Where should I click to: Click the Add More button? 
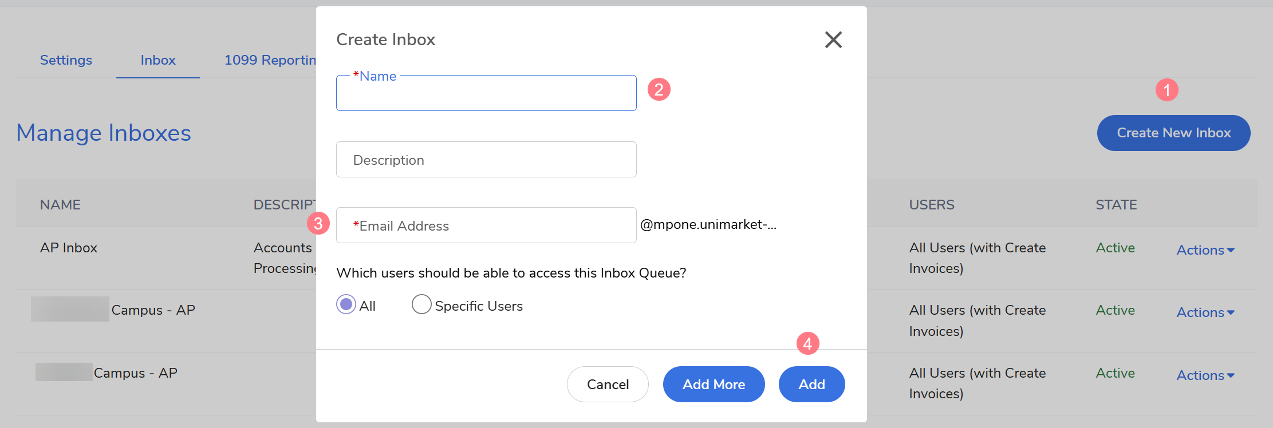point(714,385)
